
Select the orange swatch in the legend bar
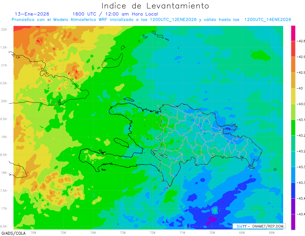(293, 65)
